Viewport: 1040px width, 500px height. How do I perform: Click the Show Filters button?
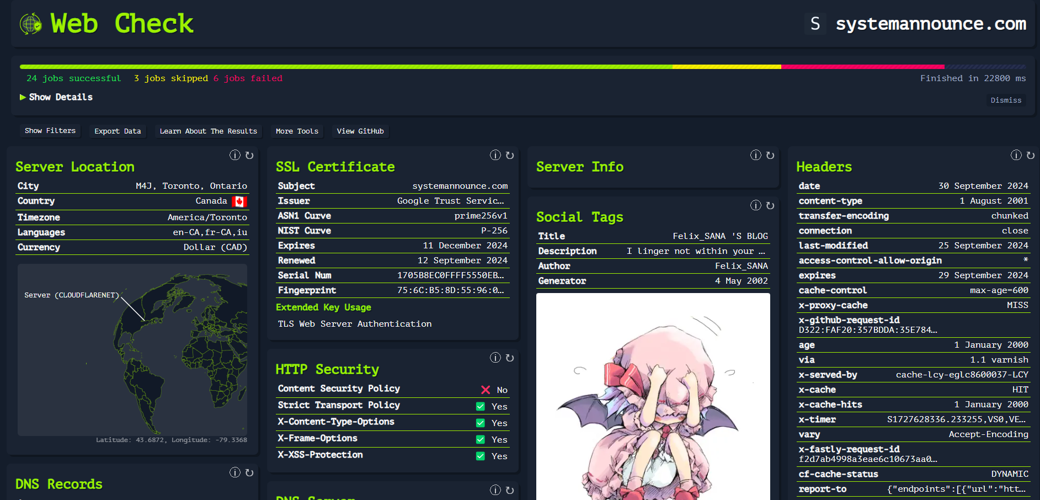click(x=50, y=131)
